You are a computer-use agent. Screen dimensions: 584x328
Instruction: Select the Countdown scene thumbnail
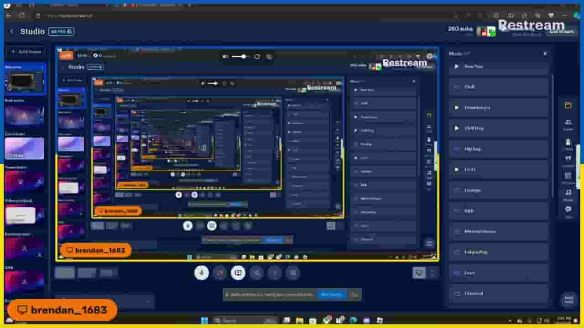pyautogui.click(x=24, y=149)
